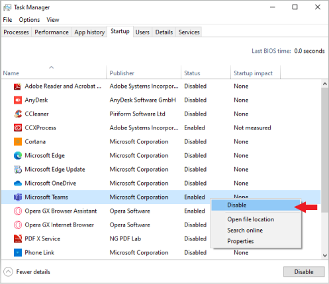Click the AnyDesk app icon
This screenshot has width=329, height=284.
[18, 100]
